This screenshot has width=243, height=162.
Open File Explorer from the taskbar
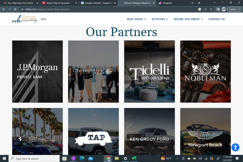(x=117, y=158)
